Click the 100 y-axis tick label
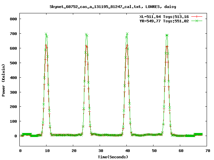 (13, 121)
